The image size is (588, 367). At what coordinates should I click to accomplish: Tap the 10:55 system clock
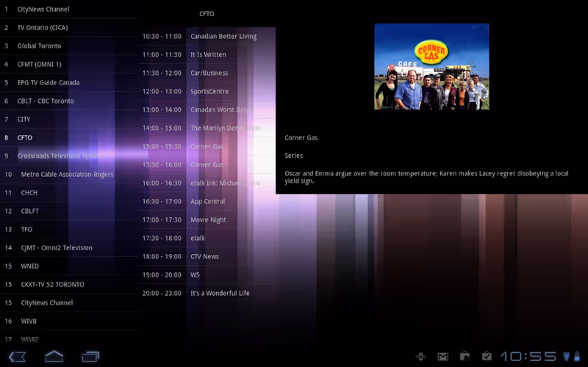(528, 356)
